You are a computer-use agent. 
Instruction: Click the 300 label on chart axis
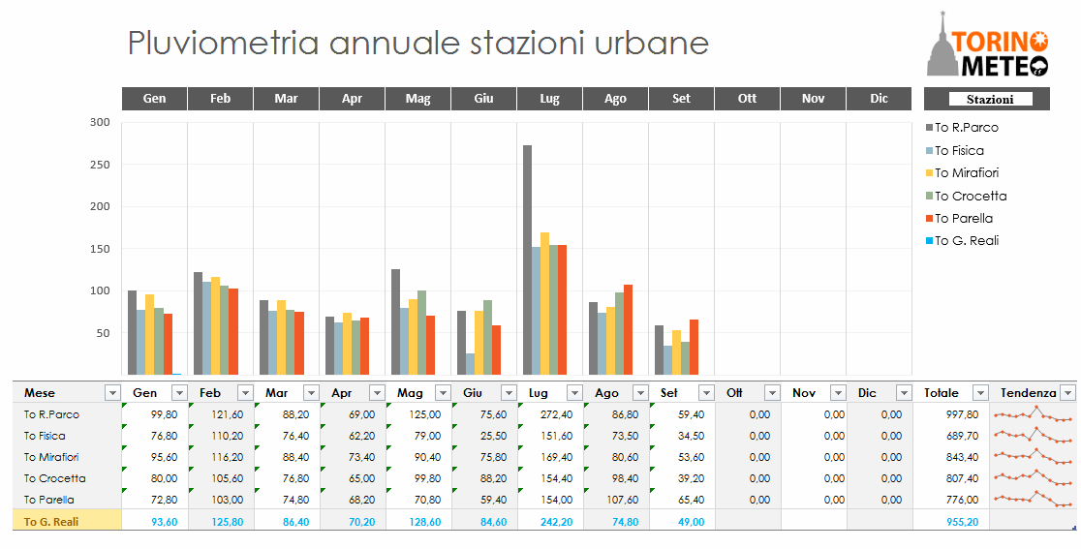click(x=101, y=122)
